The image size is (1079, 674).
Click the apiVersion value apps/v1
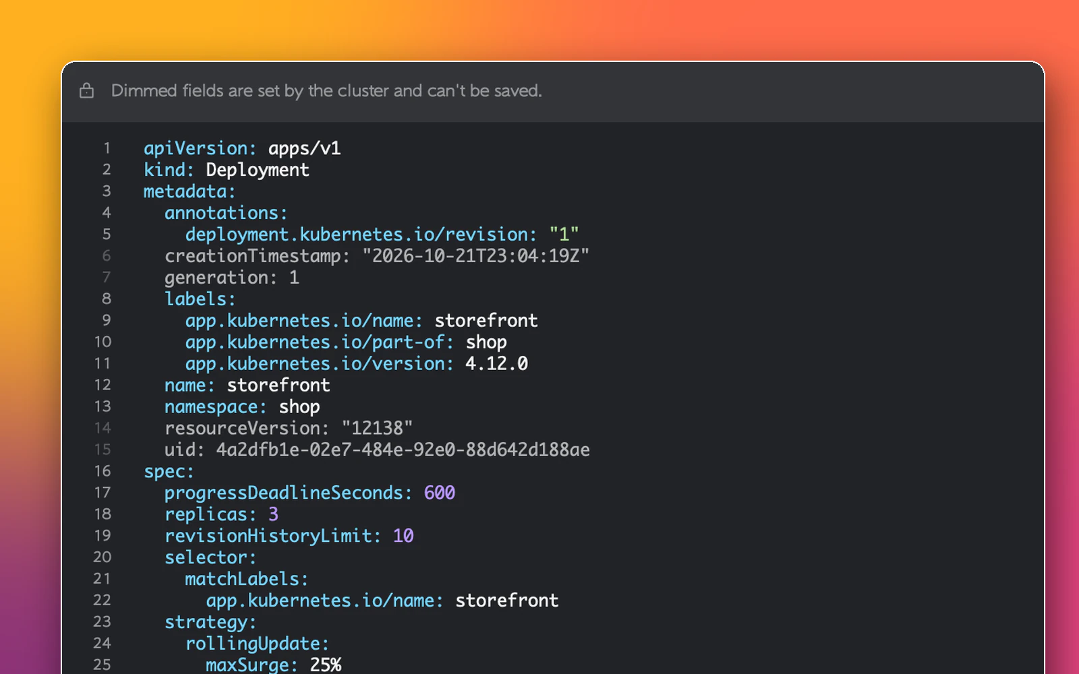click(x=305, y=148)
